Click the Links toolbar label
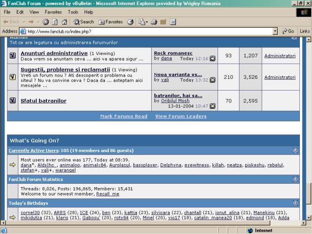The image size is (312, 234). click(305, 31)
